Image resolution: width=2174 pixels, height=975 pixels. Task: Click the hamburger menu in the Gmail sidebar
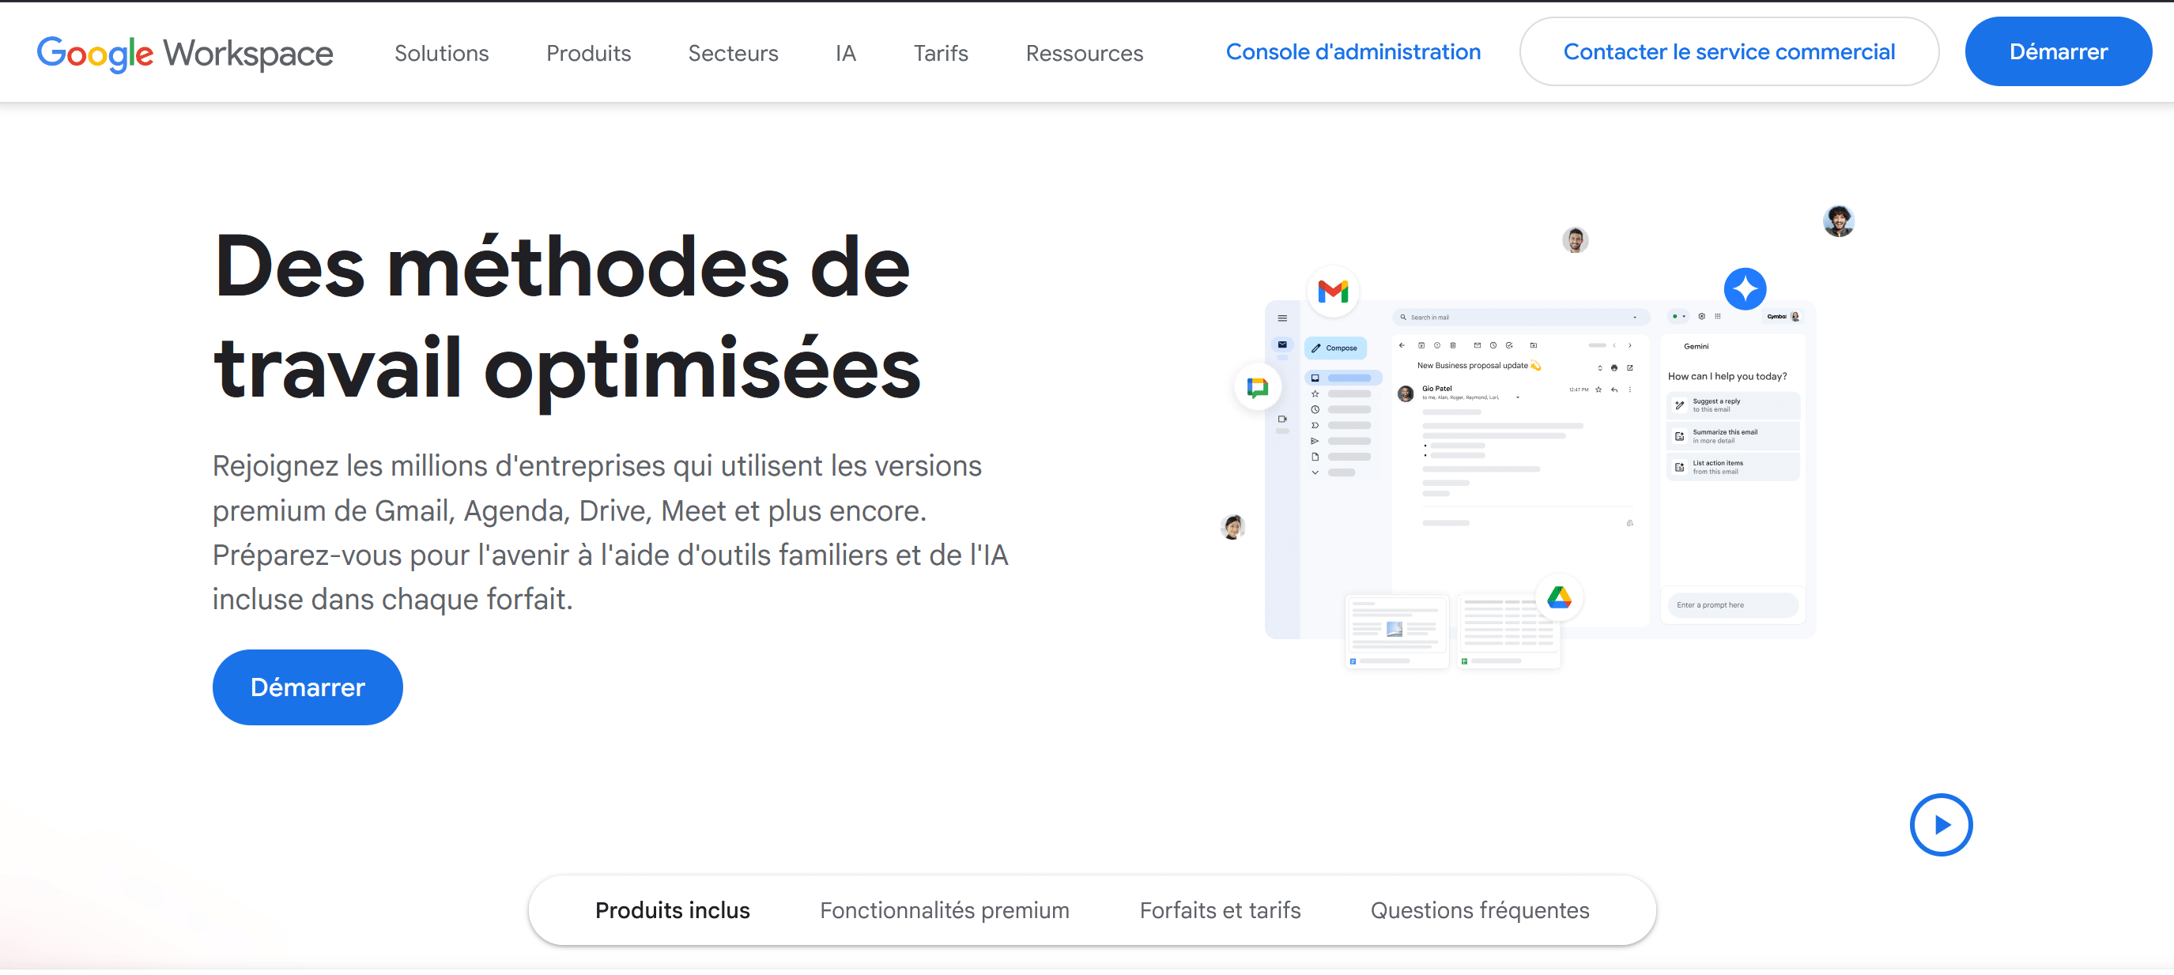(x=1283, y=319)
